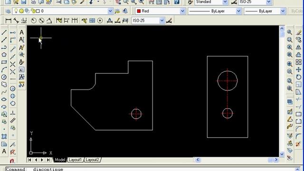Open the ByLayer lineweight dropdown
Viewport: 304px width, 171px height.
(x=283, y=11)
